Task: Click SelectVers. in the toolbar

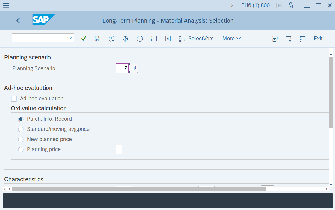Action: [197, 38]
